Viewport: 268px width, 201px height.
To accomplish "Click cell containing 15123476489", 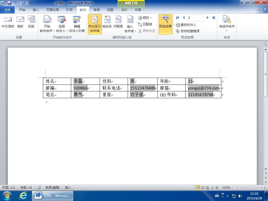I will pos(143,88).
